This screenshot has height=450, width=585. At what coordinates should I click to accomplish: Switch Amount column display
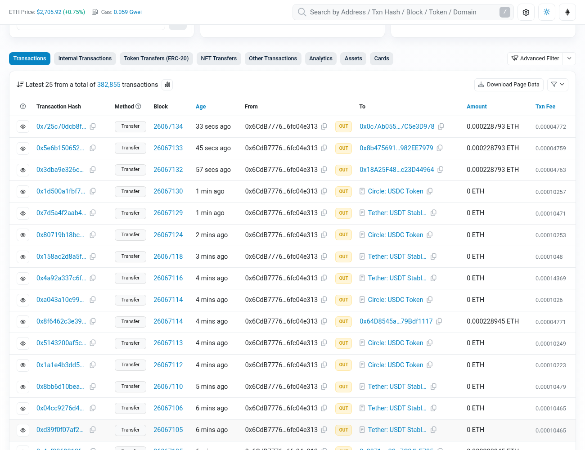tap(477, 107)
